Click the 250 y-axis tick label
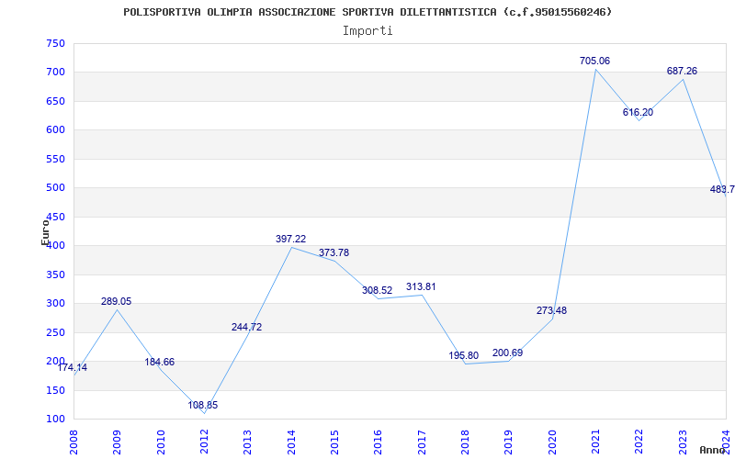Image resolution: width=735 pixels, height=459 pixels. coord(55,332)
